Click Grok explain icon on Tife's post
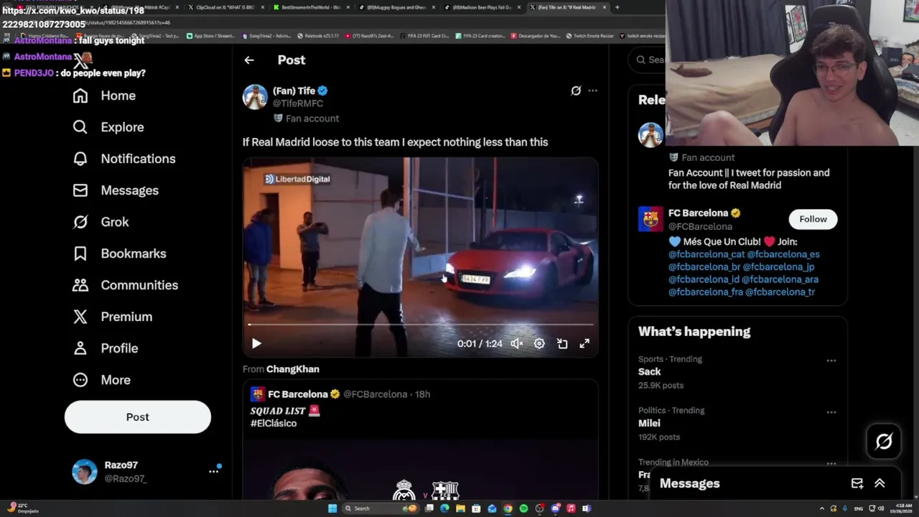The image size is (919, 517). pos(576,90)
